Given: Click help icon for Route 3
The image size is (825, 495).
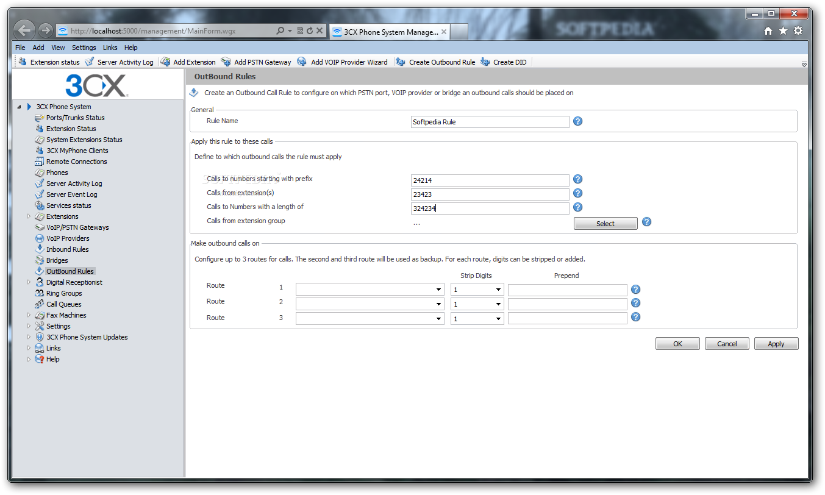Looking at the screenshot, I should pos(635,317).
